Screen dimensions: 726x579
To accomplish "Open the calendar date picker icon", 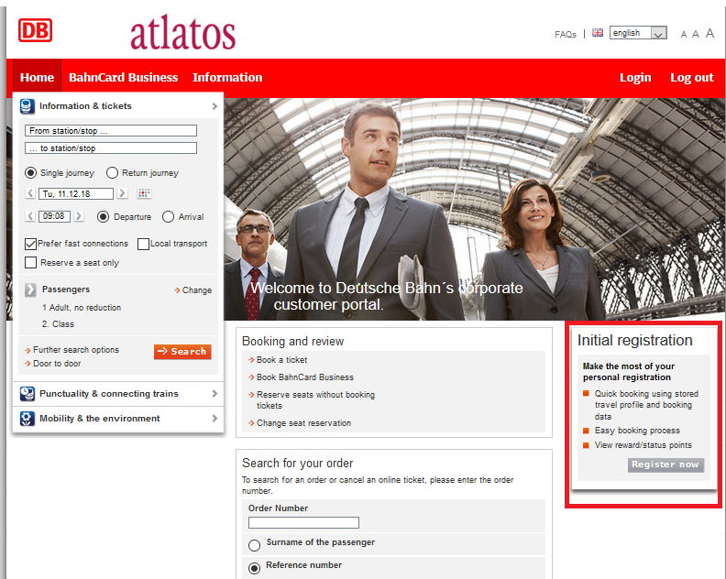I will click(144, 193).
